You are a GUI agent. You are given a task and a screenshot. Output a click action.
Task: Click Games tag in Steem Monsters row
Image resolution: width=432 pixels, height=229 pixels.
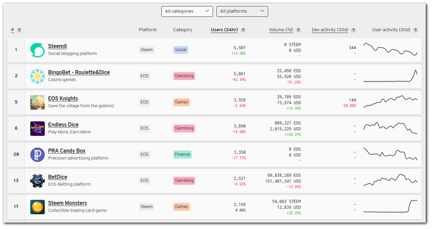(x=181, y=207)
